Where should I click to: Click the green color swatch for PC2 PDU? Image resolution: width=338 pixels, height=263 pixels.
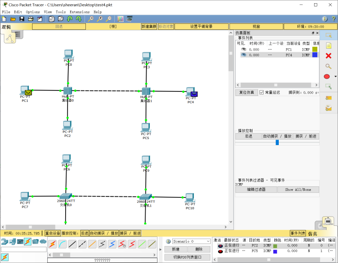[275, 246]
